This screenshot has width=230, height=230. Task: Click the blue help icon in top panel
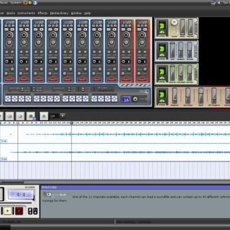(x=35, y=3)
